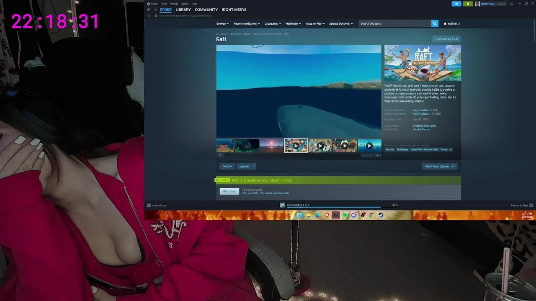The width and height of the screenshot is (536, 301).
Task: Go back with the Steam back arrow
Action: [149, 10]
